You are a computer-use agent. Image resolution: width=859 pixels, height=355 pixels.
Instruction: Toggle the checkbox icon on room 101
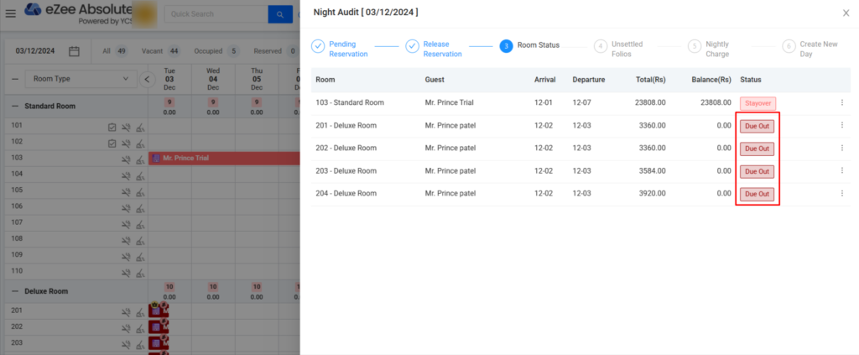pos(112,127)
